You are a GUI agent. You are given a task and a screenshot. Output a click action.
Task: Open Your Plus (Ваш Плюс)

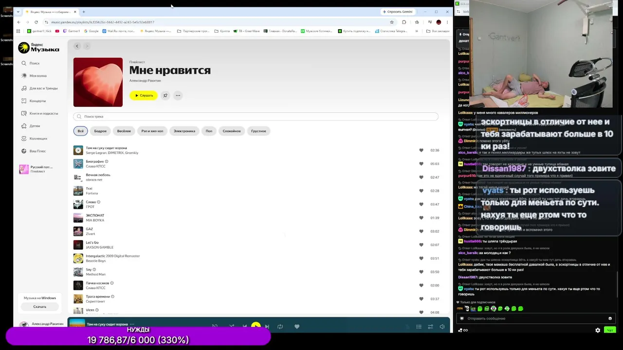tap(34, 151)
